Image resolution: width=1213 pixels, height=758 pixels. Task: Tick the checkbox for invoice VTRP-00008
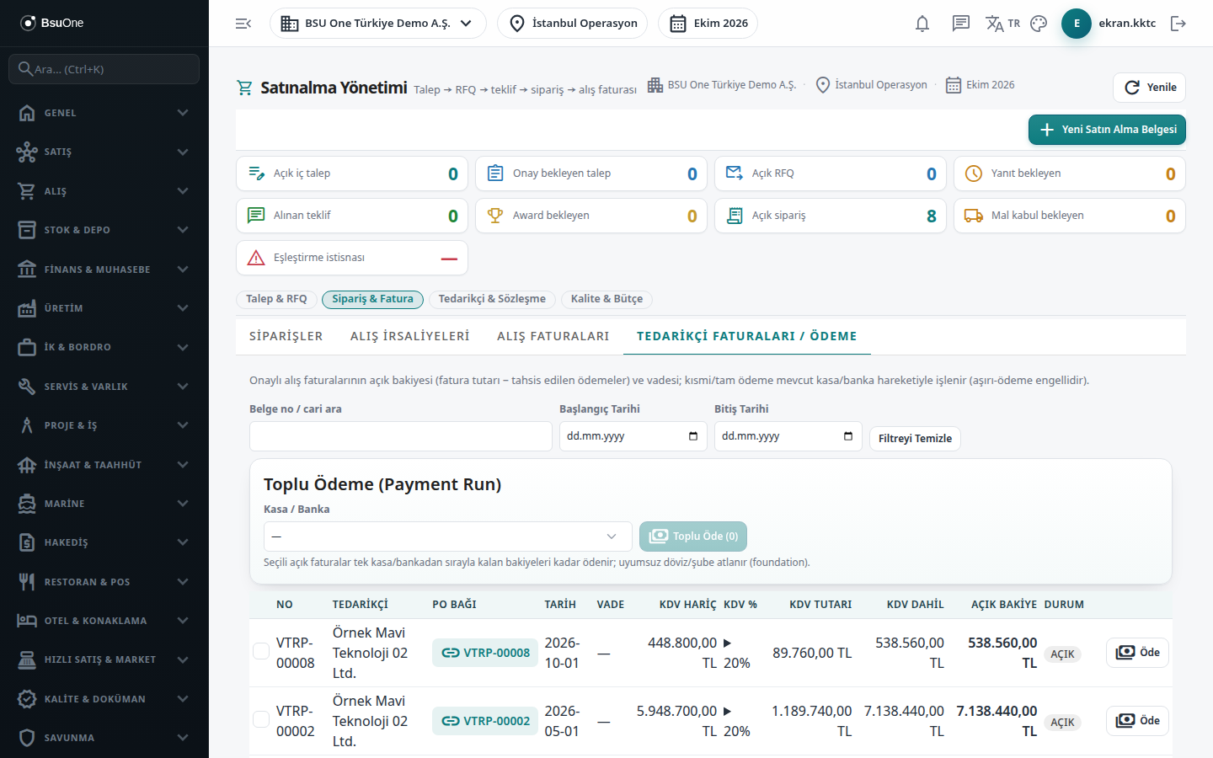pos(261,651)
